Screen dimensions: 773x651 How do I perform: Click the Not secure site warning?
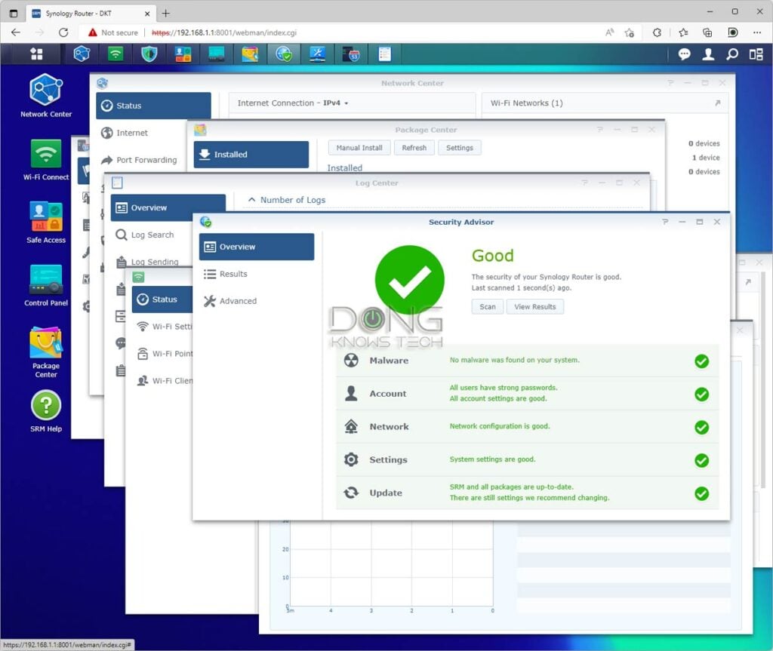tap(113, 32)
